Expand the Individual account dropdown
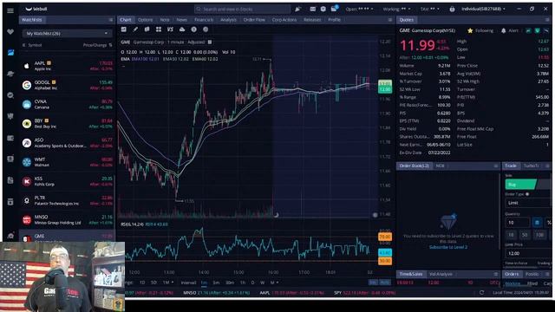This screenshot has width=555, height=312. click(484, 9)
